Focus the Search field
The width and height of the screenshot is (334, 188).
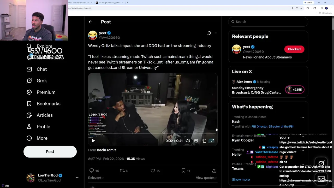point(268,22)
